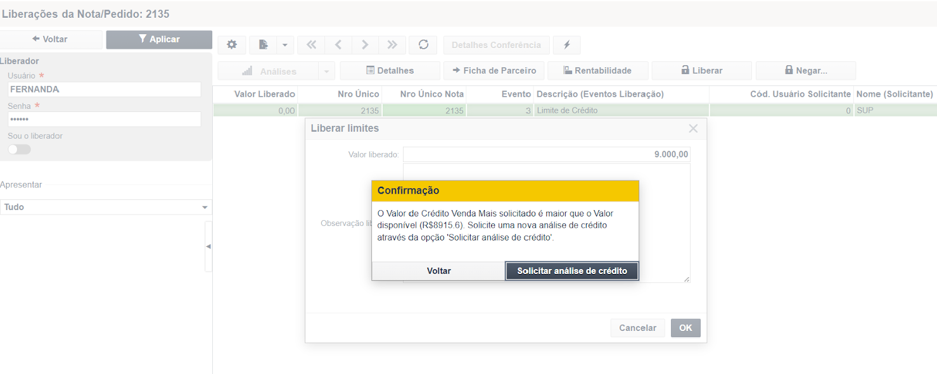Sort by Nome (Solicitante) column header

coord(895,94)
